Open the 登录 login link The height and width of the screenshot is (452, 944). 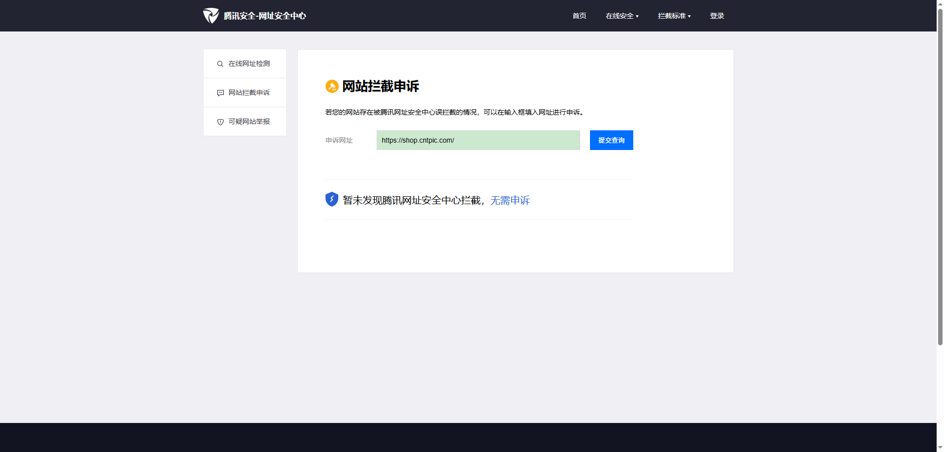(717, 16)
